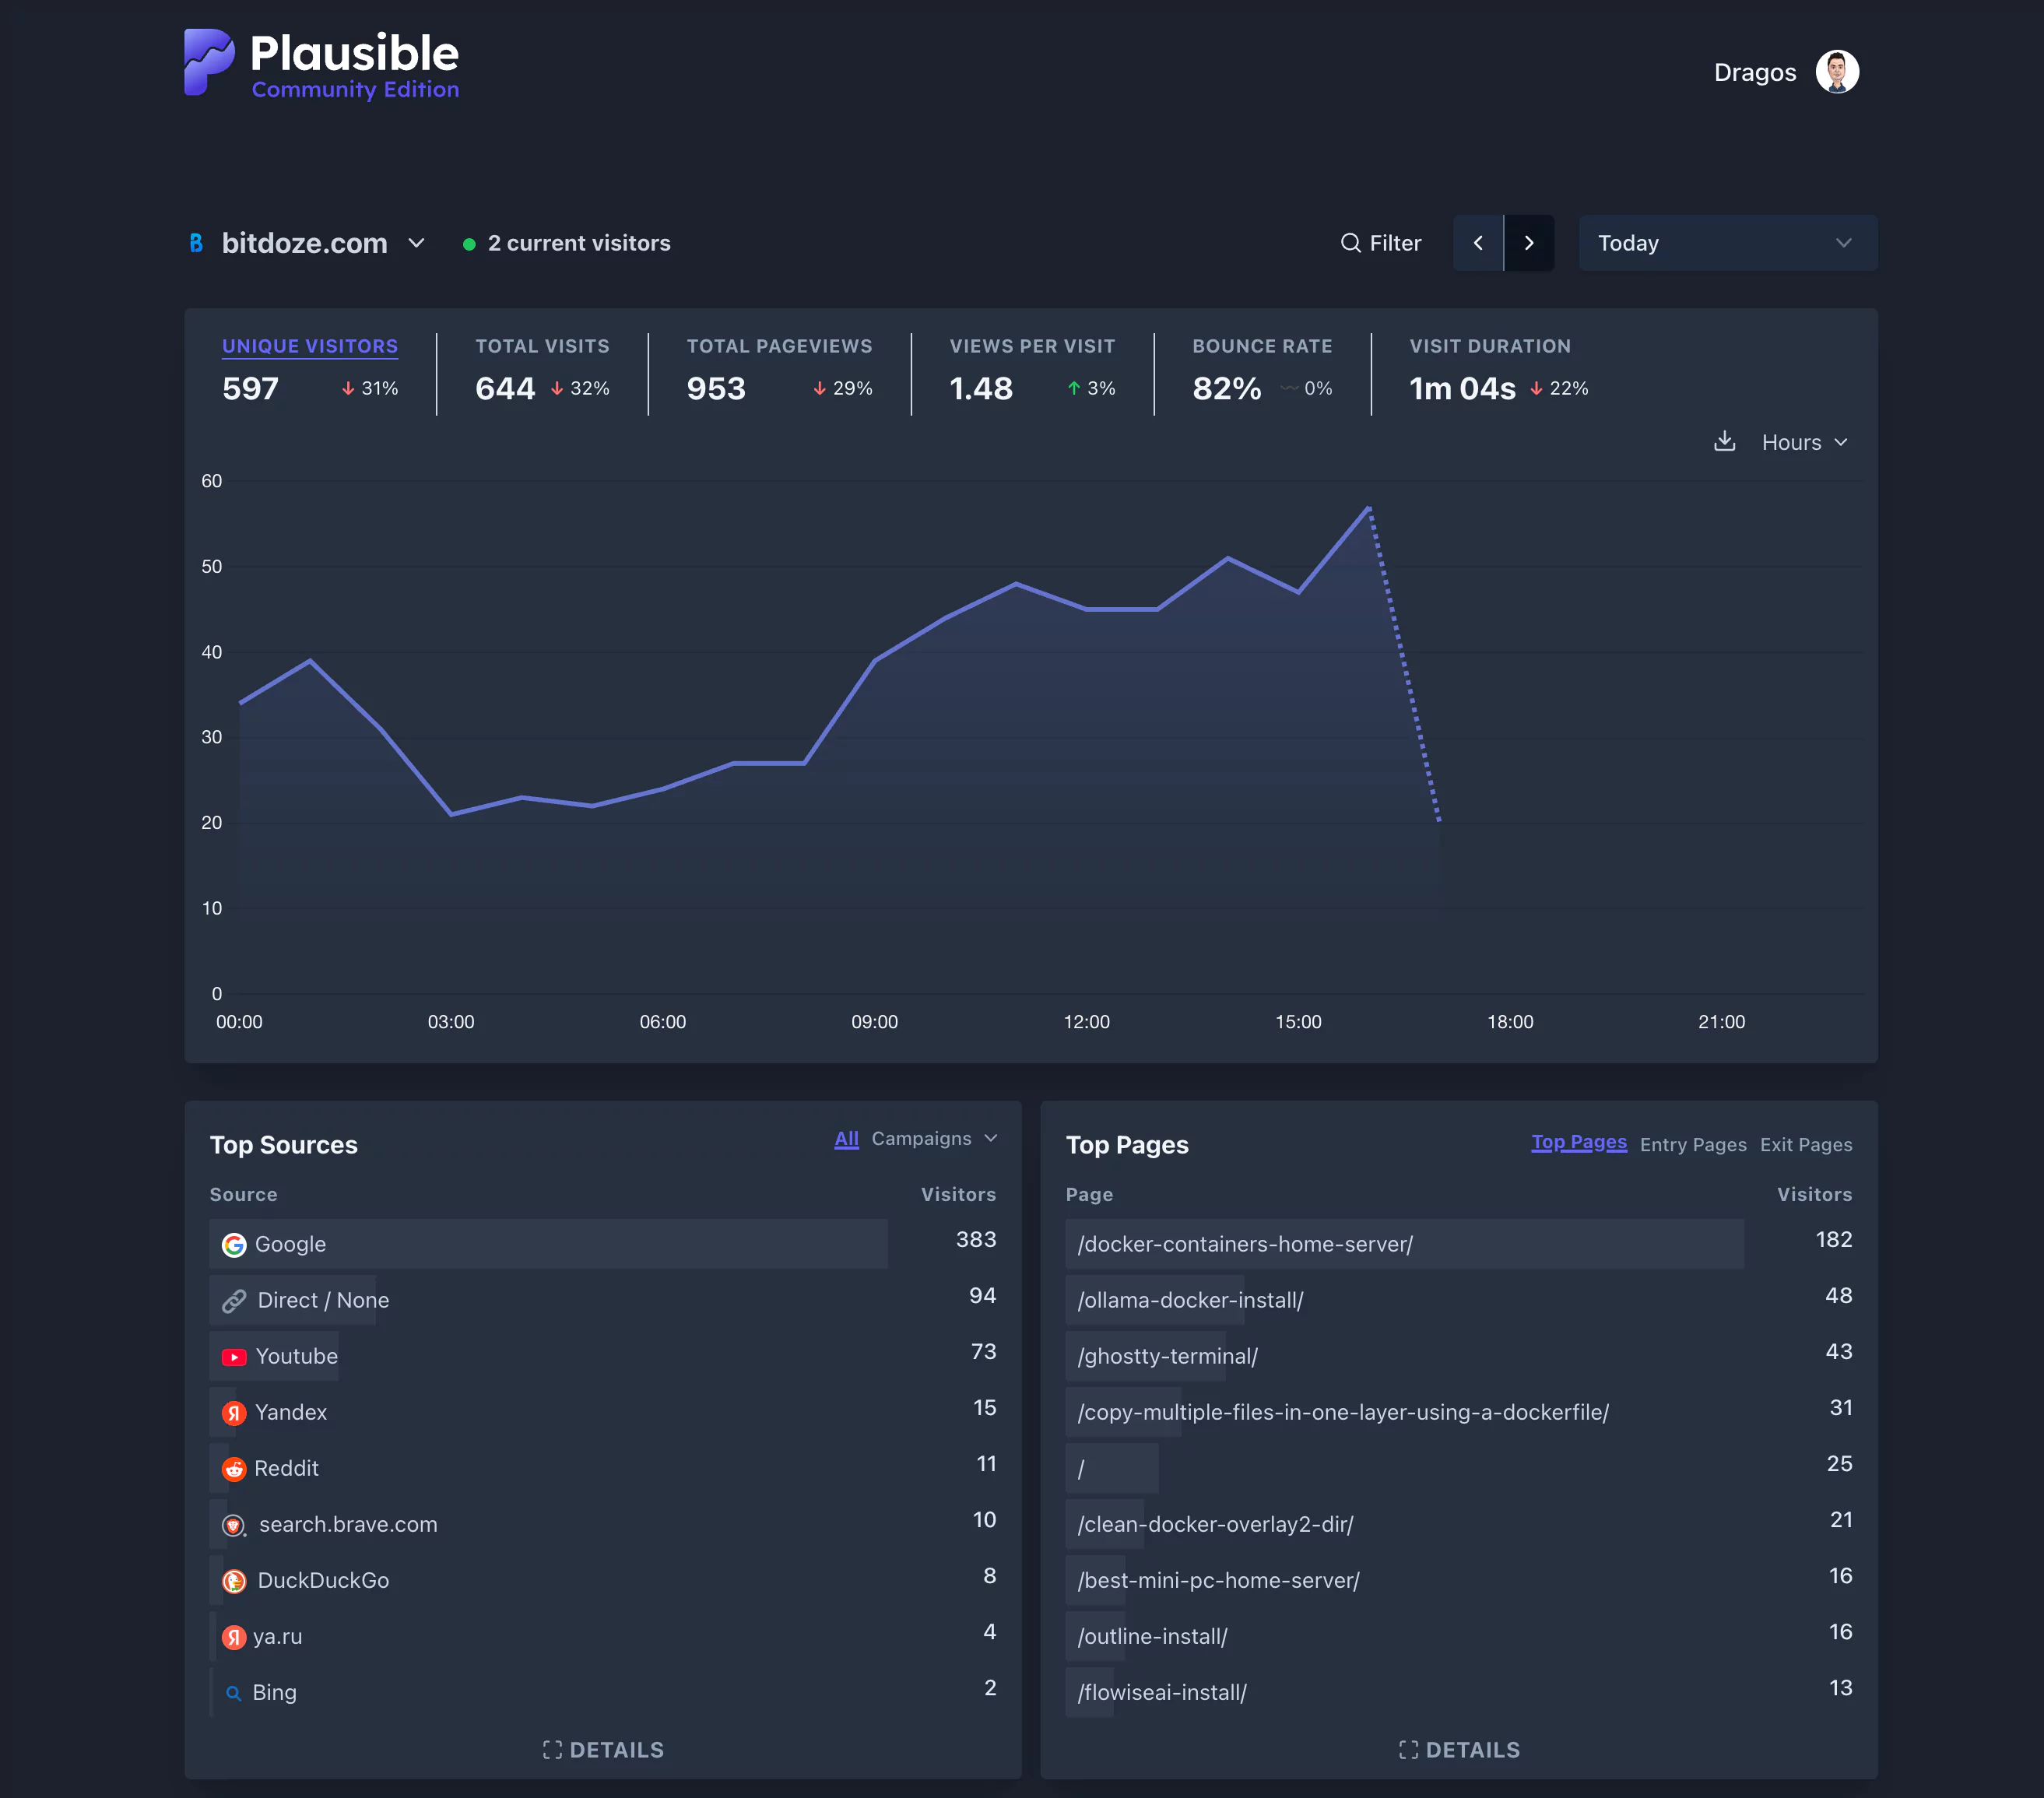This screenshot has height=1798, width=2044.
Task: Open DETAILS under Top Pages
Action: [1459, 1750]
